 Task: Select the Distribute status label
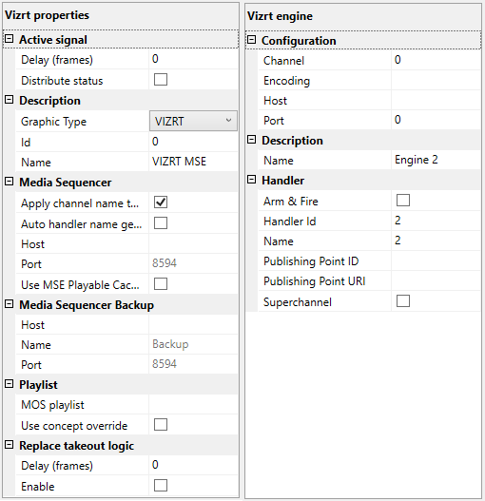[62, 81]
